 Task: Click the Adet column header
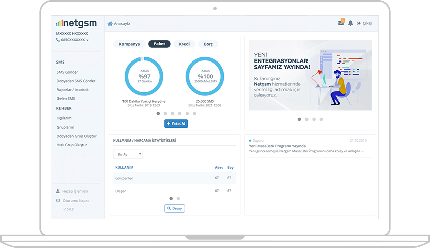point(219,168)
